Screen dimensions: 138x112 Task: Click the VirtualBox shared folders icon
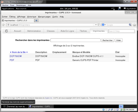115,109
